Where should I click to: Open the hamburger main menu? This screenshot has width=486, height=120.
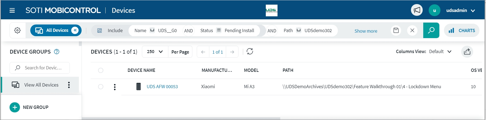tap(12, 10)
